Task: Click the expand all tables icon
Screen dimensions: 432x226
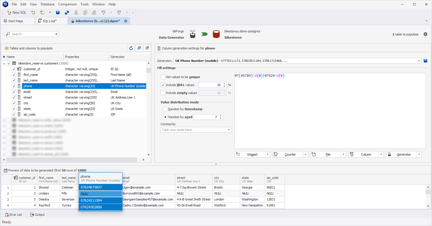Action: tap(139, 48)
